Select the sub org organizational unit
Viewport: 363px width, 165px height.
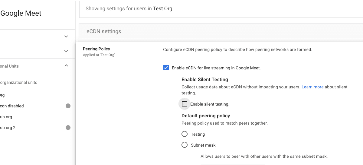click(6, 117)
